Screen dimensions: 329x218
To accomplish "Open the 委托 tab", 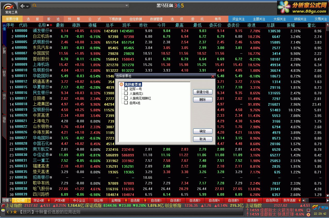I will 198,19.
